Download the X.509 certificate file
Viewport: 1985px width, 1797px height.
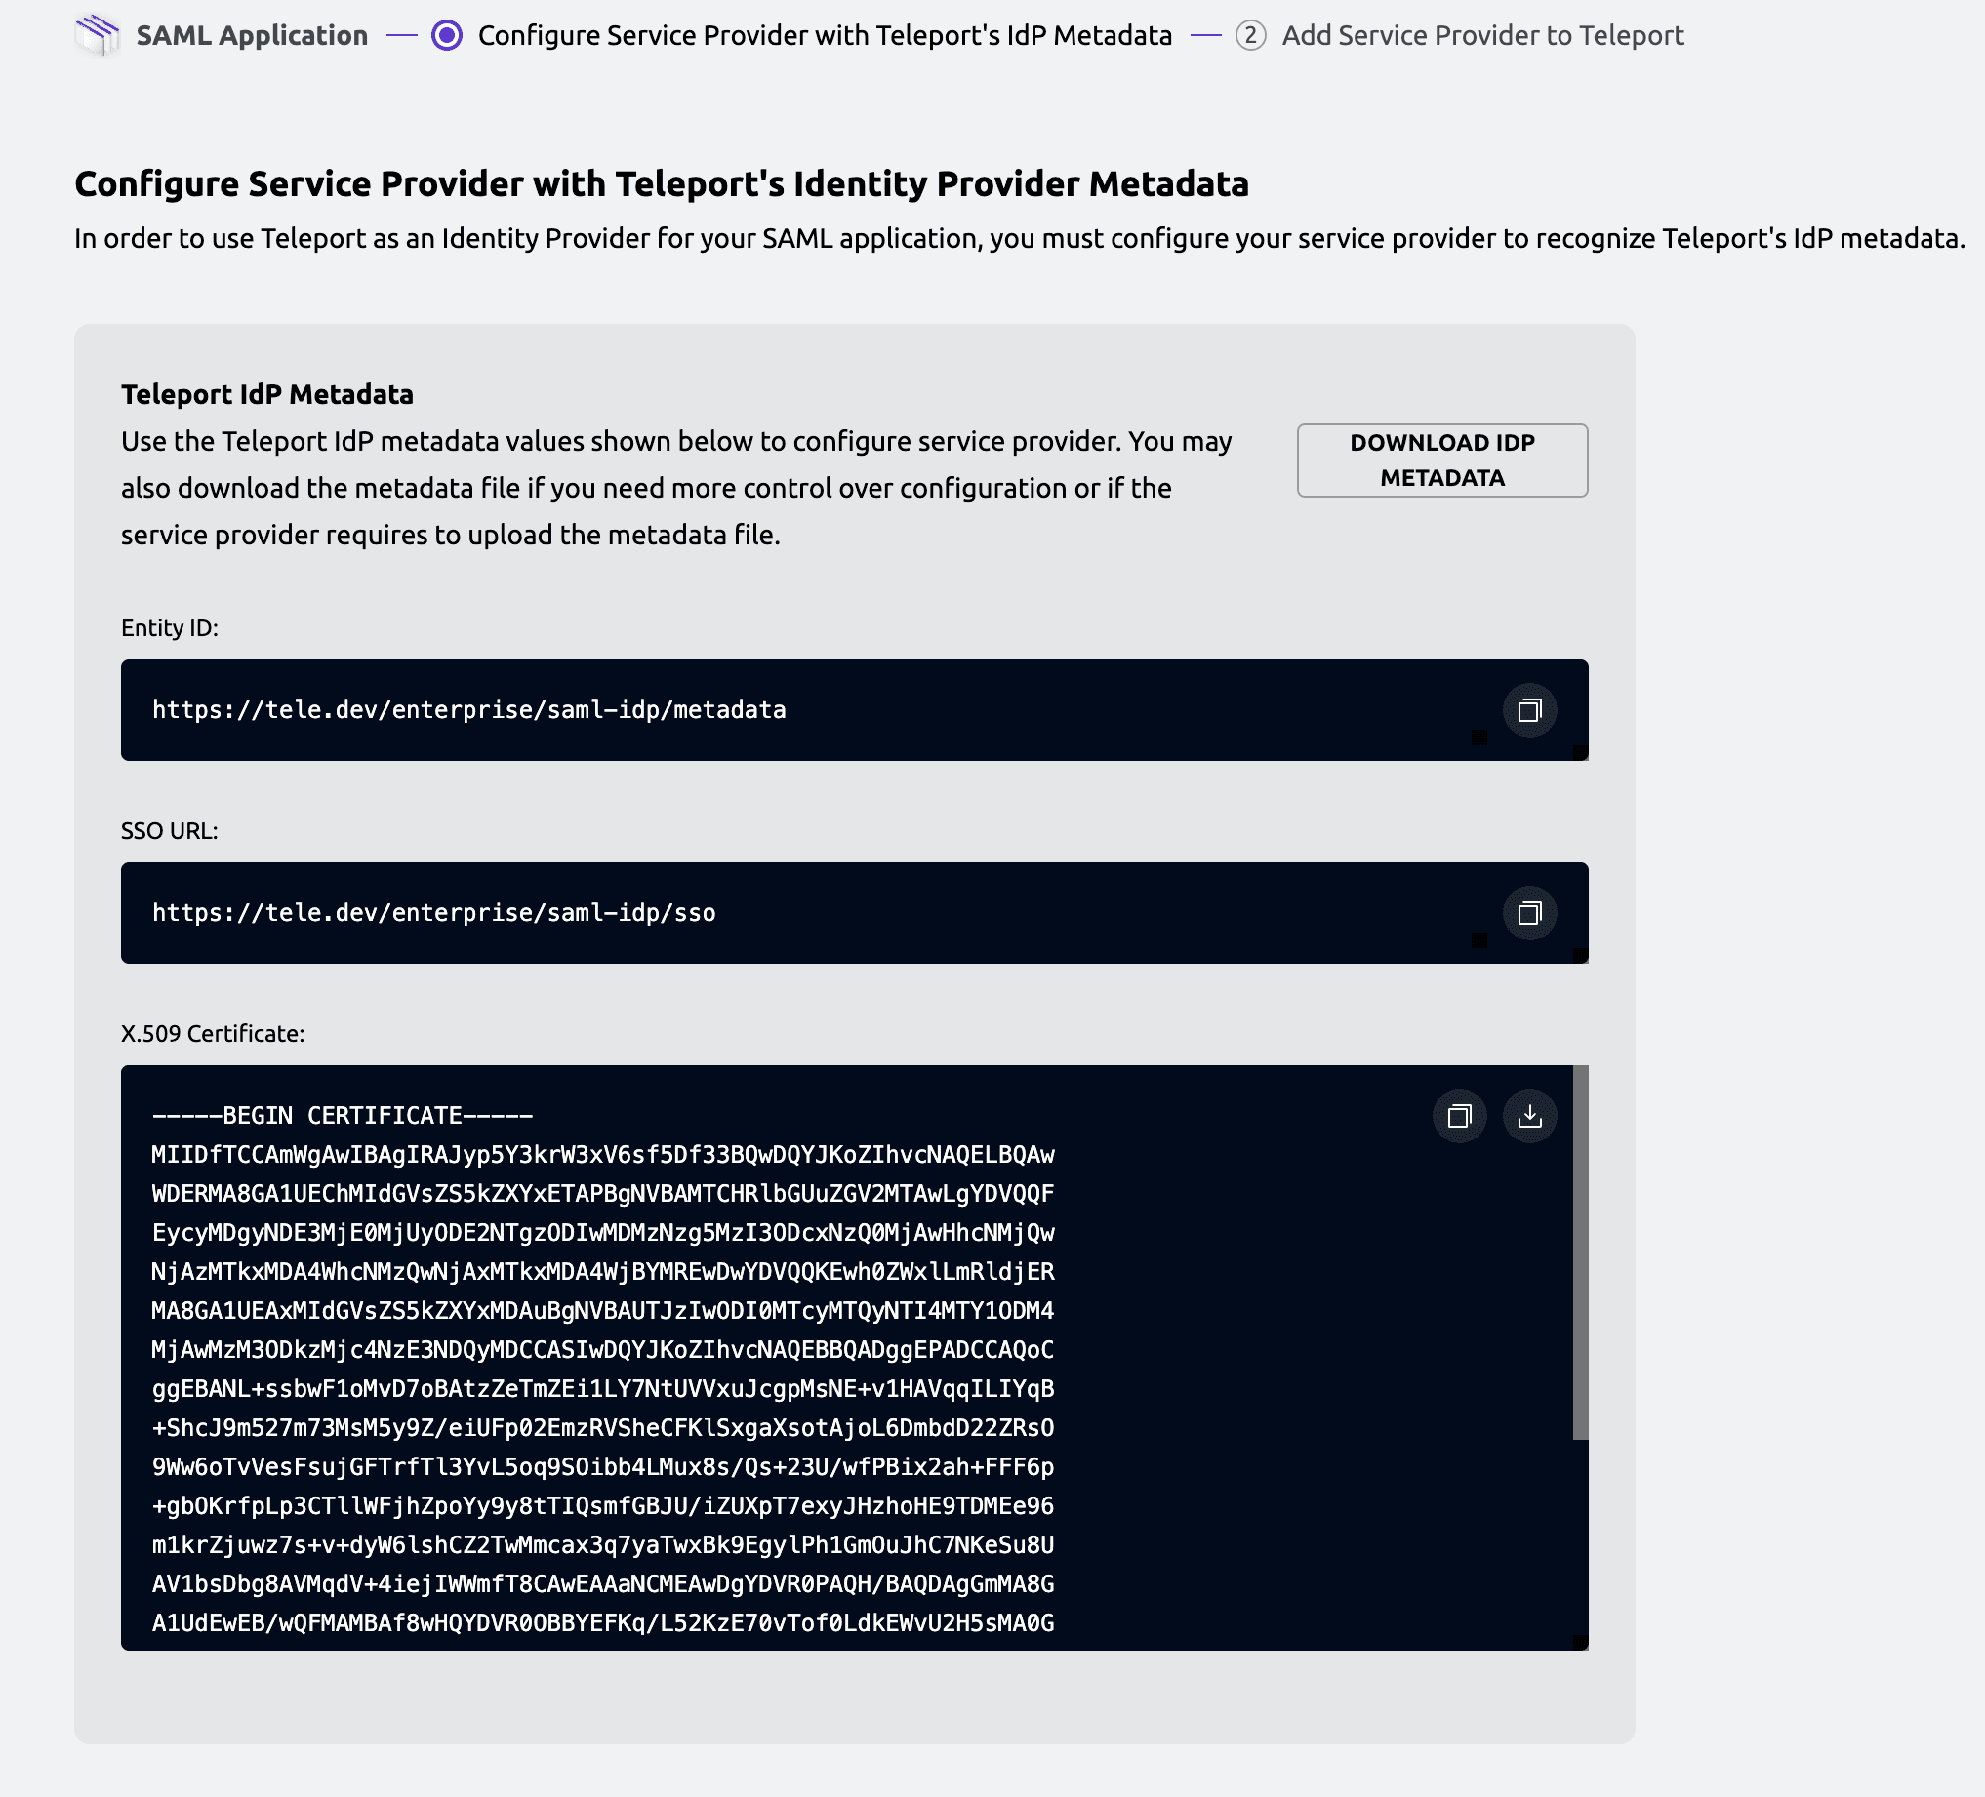[1529, 1116]
